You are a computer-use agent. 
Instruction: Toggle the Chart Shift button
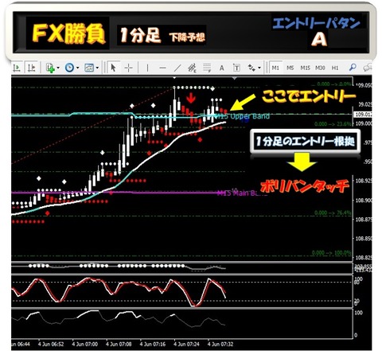point(31,68)
